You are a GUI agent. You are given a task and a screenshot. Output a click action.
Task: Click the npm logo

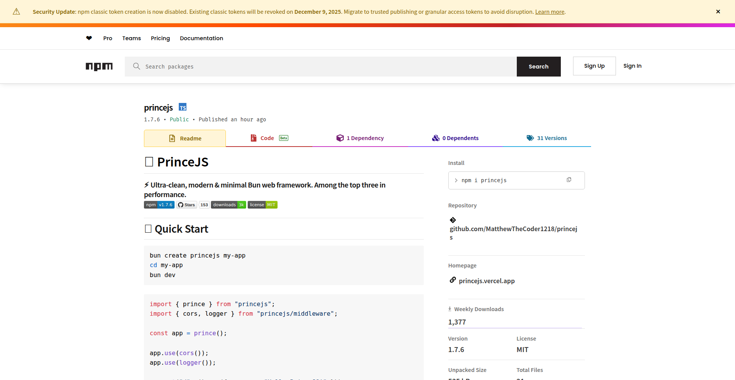(x=99, y=67)
